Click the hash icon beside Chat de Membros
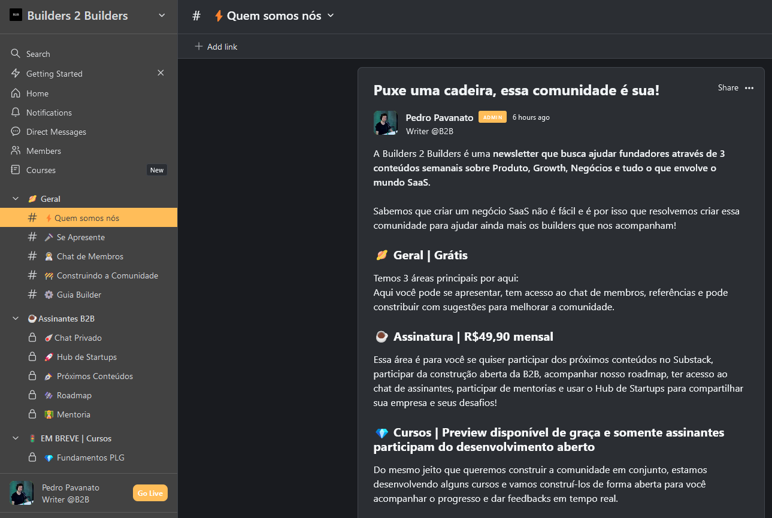The image size is (772, 518). click(x=33, y=256)
